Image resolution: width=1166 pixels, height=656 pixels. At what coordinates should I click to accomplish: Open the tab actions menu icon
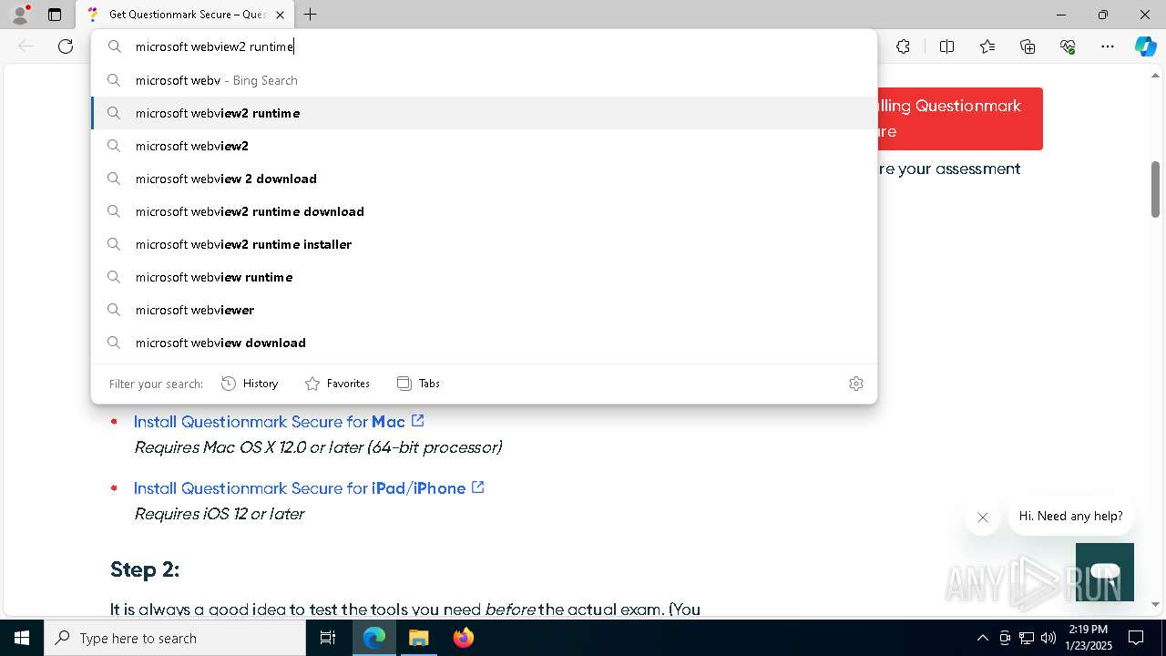(x=55, y=15)
